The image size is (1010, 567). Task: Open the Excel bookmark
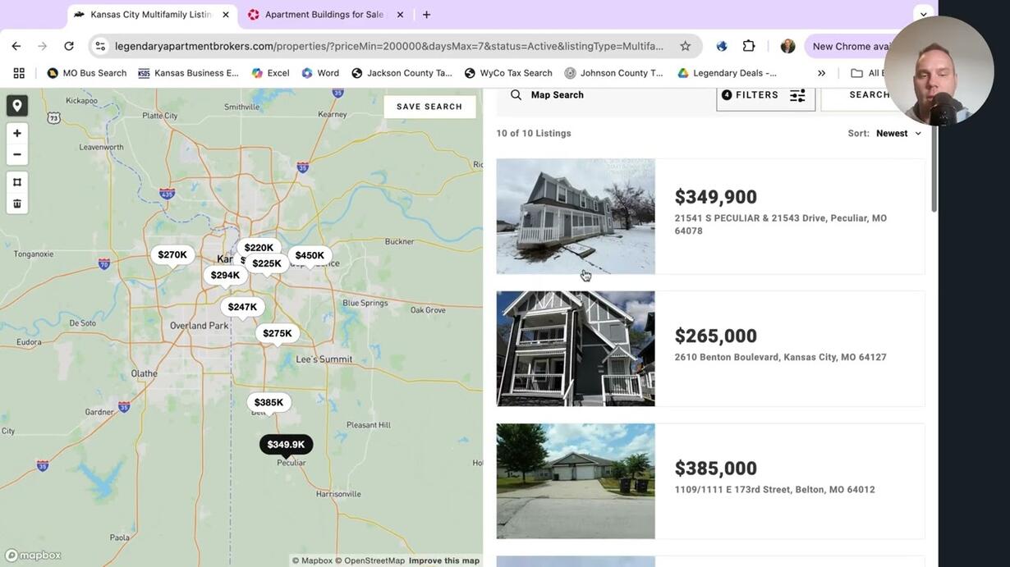(x=270, y=73)
